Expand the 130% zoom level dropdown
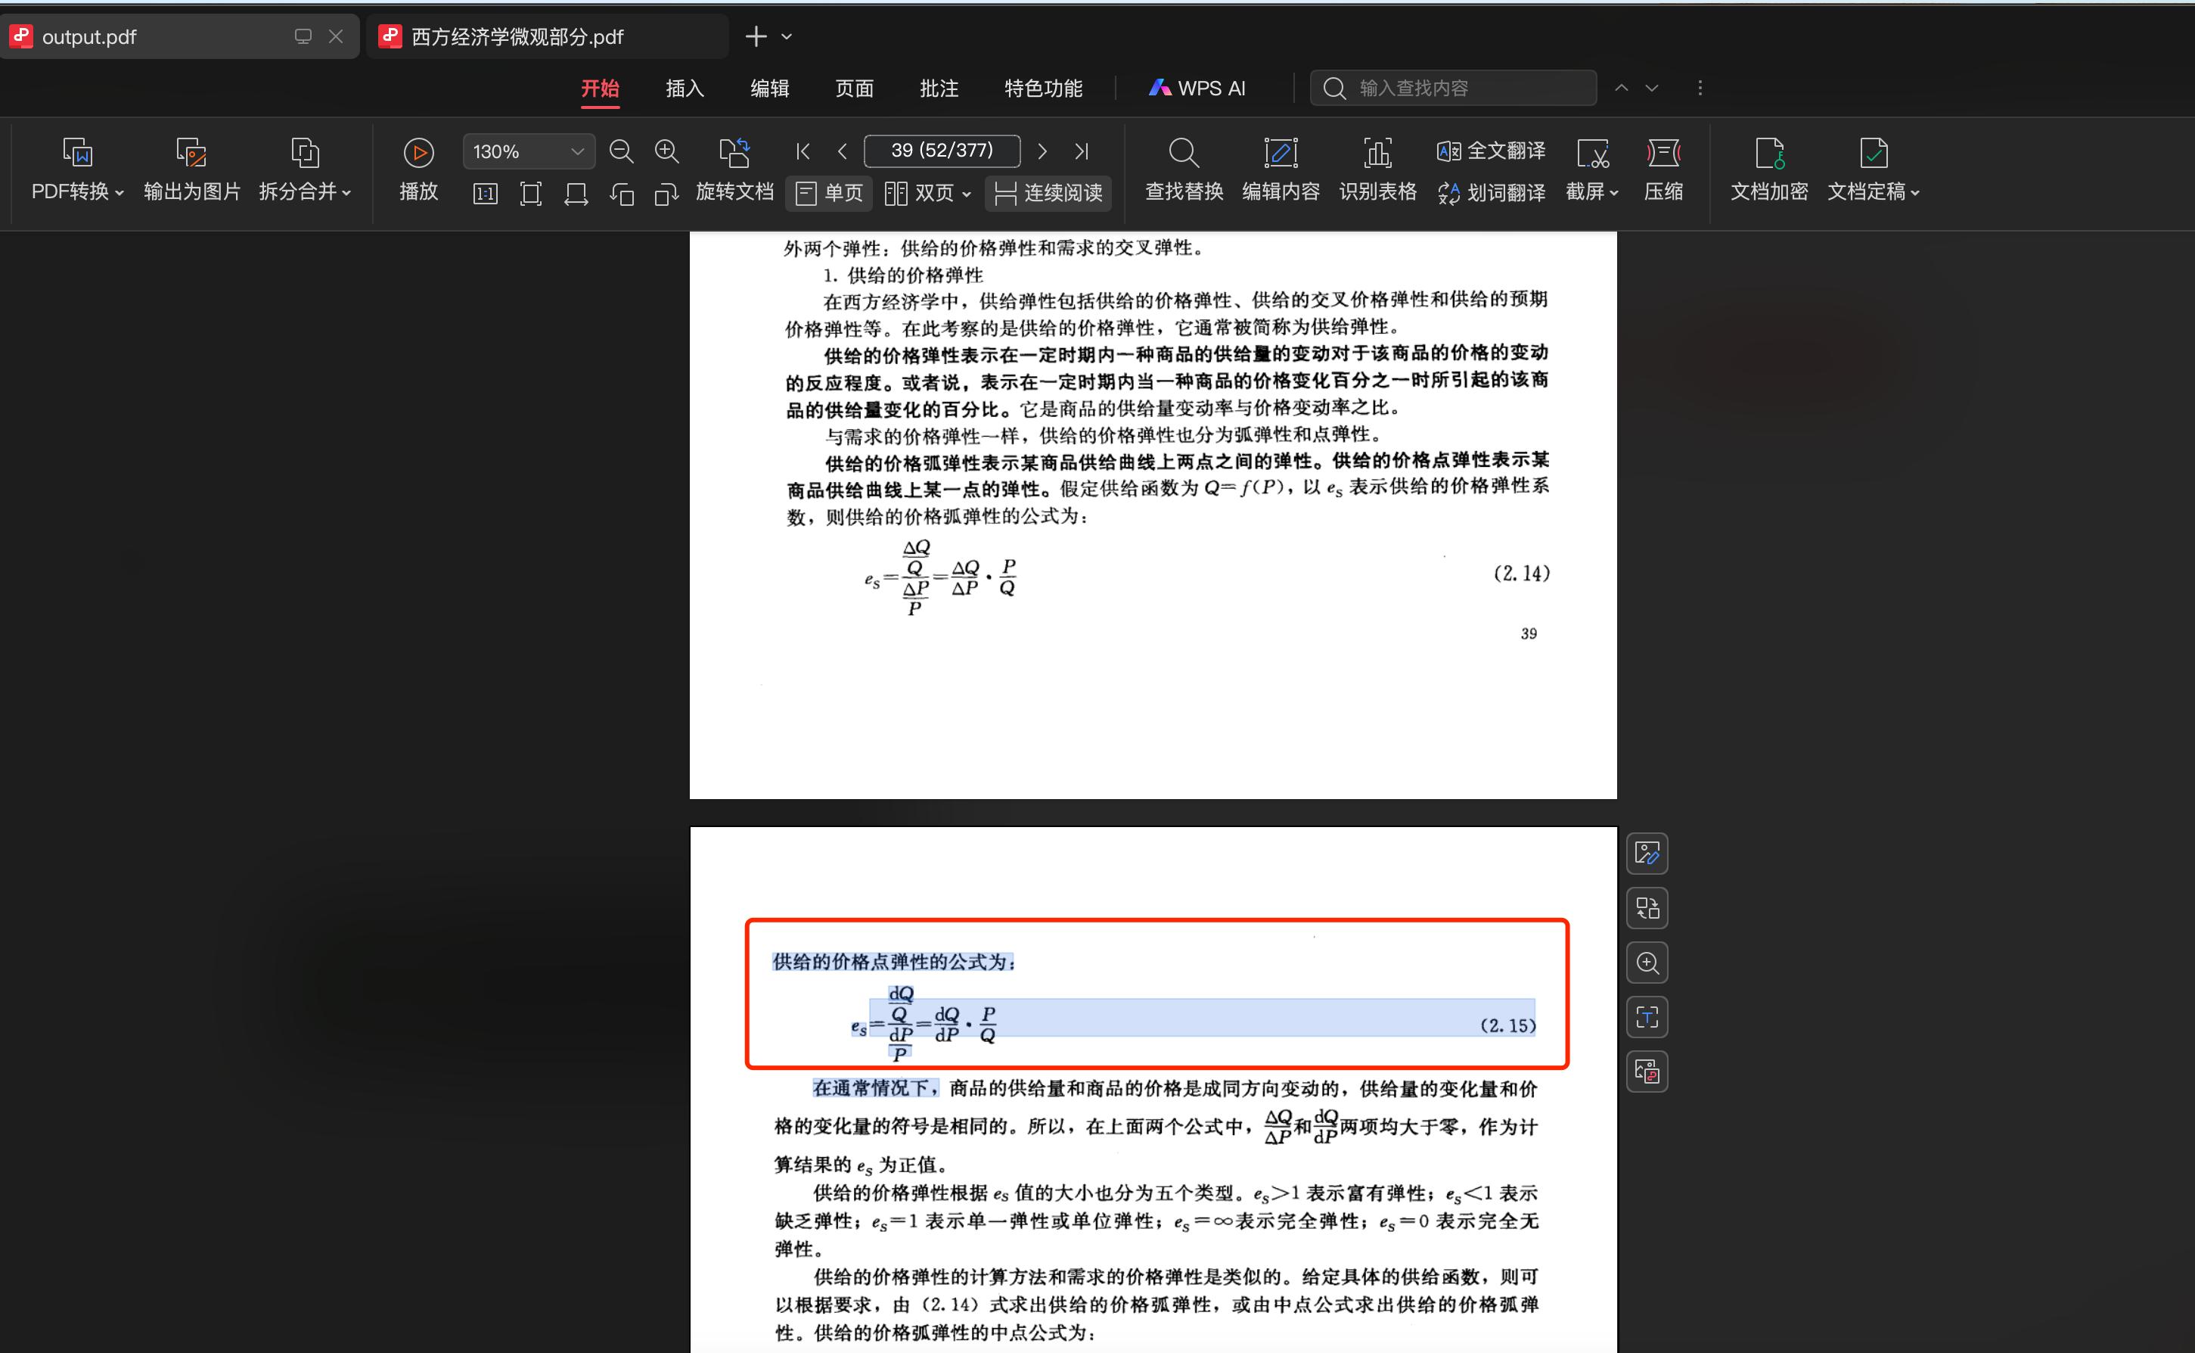The height and width of the screenshot is (1353, 2195). tap(577, 151)
